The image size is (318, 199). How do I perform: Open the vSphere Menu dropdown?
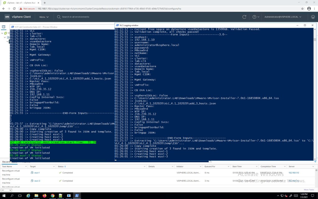point(44,17)
